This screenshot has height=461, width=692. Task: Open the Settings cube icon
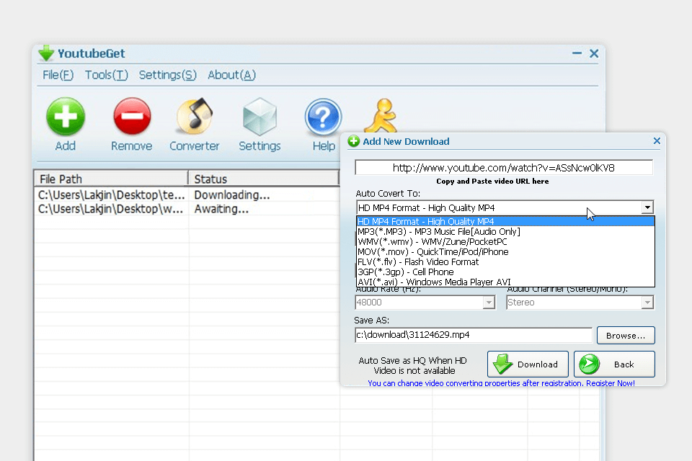(x=259, y=117)
